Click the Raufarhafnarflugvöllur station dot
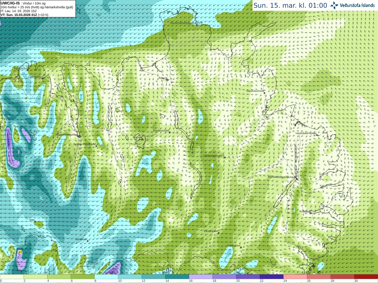 197,25
